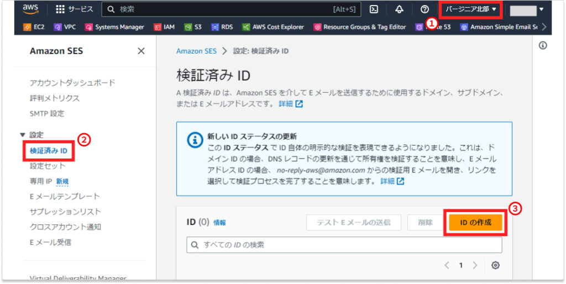Open E メール受信 in the sidebar
This screenshot has width=566, height=284.
coord(50,242)
